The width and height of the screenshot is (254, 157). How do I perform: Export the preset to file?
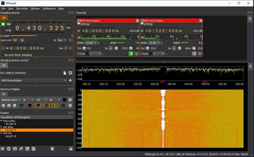point(27,149)
